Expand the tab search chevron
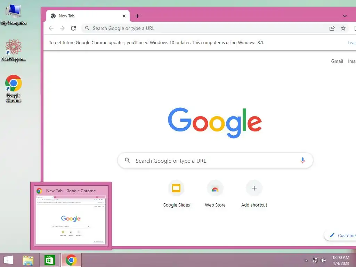 (345, 16)
